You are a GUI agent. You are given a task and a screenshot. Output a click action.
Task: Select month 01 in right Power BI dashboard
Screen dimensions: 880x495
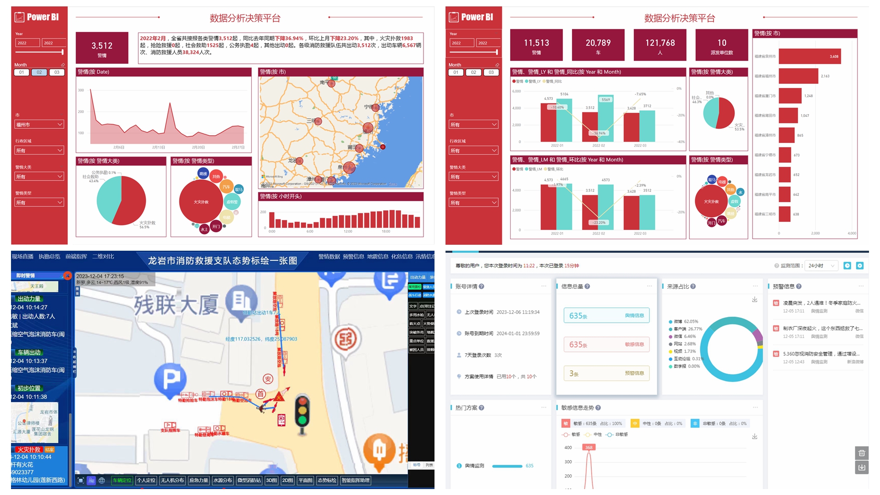pos(456,72)
